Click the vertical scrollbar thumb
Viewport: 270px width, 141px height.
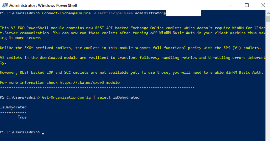coord(268,19)
